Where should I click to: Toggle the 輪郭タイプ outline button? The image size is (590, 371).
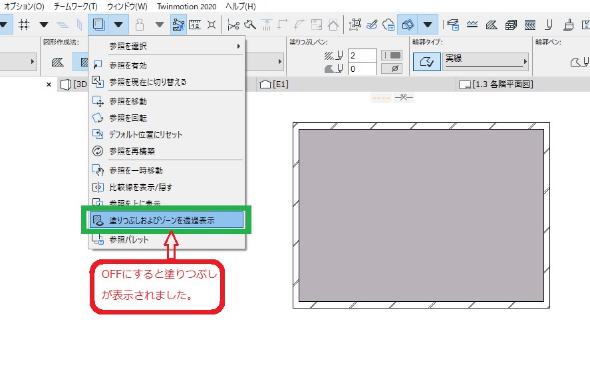point(426,62)
